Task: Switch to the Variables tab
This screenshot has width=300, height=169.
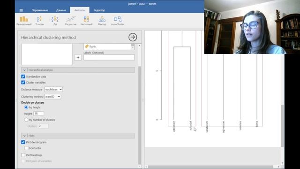Action: [39, 10]
